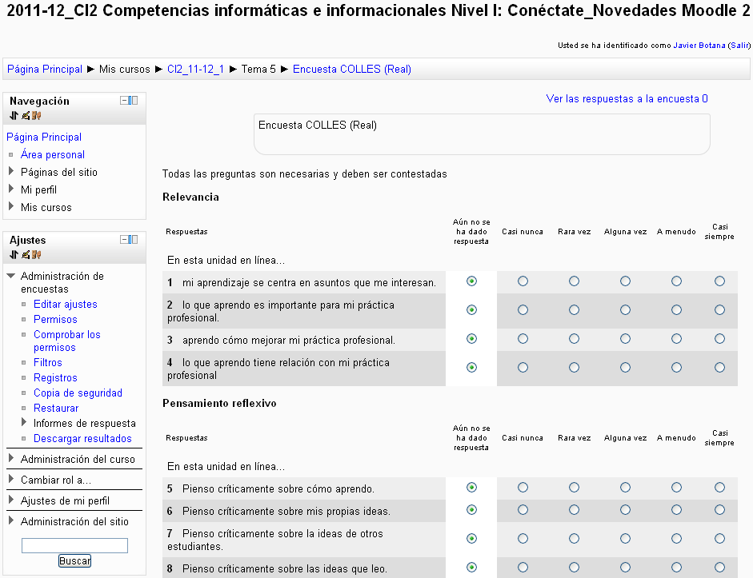Open the 'Permisos' settings link
Image resolution: width=753 pixels, height=578 pixels.
(x=55, y=320)
